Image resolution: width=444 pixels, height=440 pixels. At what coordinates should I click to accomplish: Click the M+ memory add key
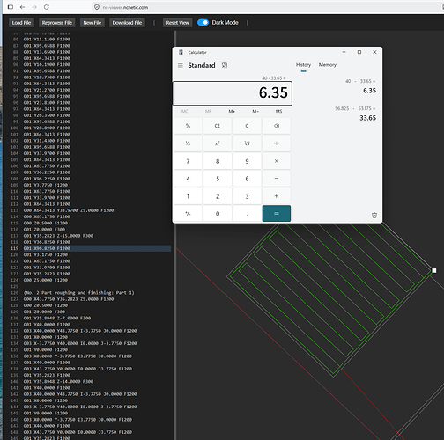[232, 112]
